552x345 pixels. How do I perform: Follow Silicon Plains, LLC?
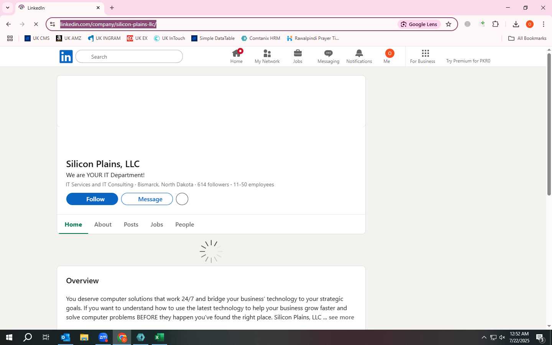point(92,199)
